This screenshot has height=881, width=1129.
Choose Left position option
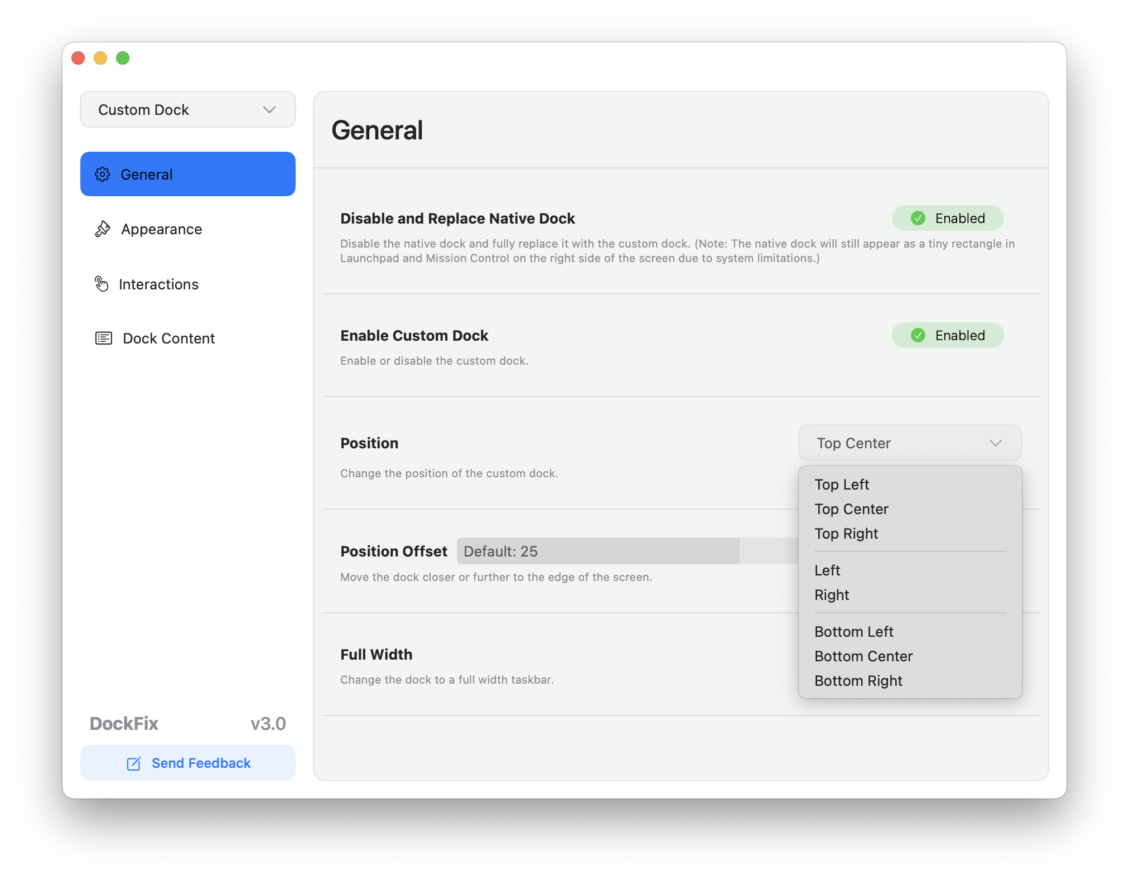pyautogui.click(x=827, y=570)
